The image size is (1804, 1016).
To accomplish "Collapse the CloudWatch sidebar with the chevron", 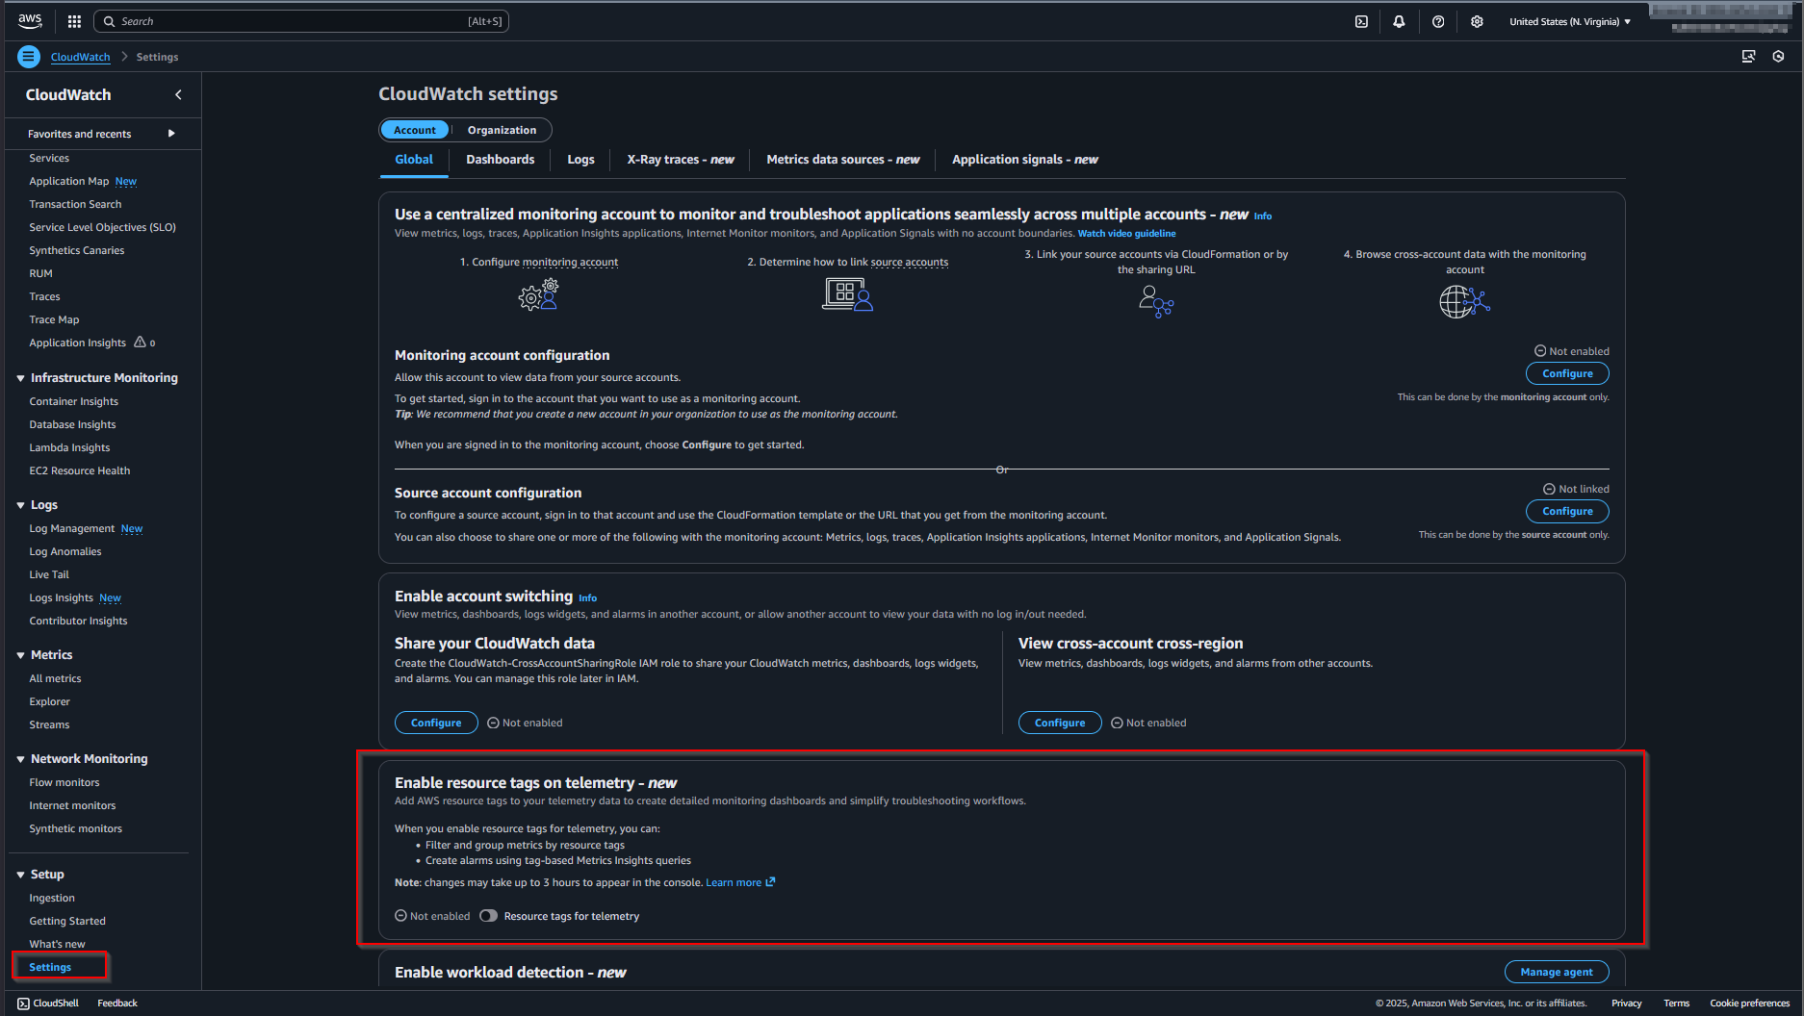I will click(178, 94).
